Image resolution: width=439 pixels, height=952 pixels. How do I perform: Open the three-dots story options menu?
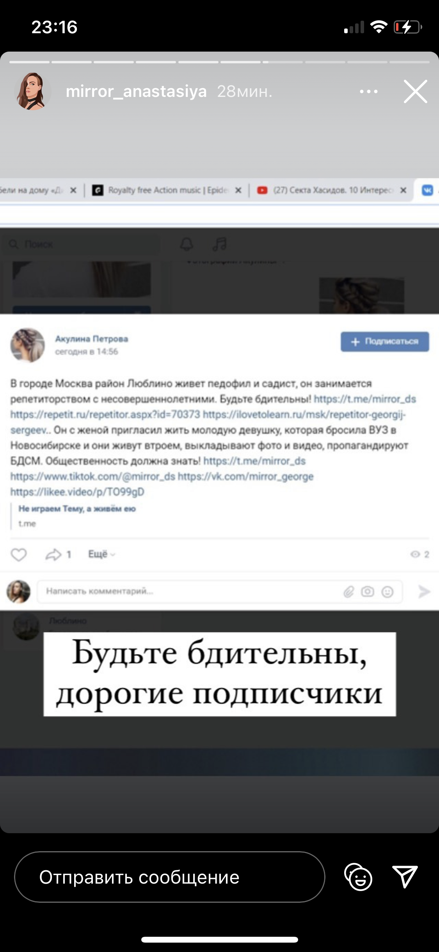368,91
